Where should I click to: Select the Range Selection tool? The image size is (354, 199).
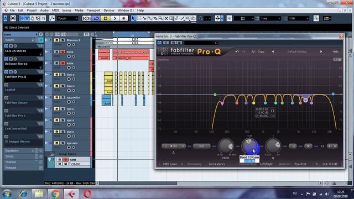[x=139, y=18]
